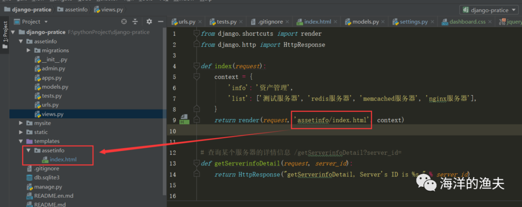Collapse the django-pratice root folder

(13, 32)
